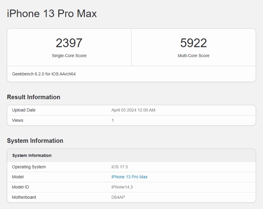The height and width of the screenshot is (209, 263).
Task: Click the 2397 single-core score number
Action: 69,43
